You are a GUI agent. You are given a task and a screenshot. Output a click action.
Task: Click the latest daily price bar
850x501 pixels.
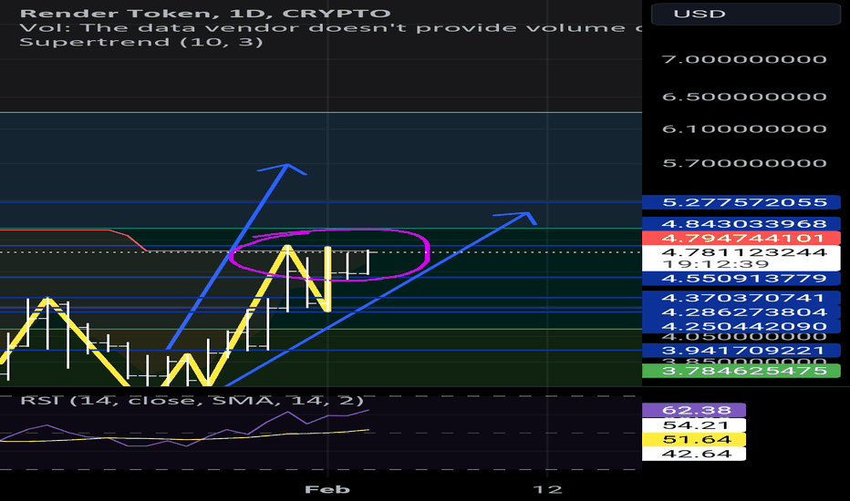point(368,262)
